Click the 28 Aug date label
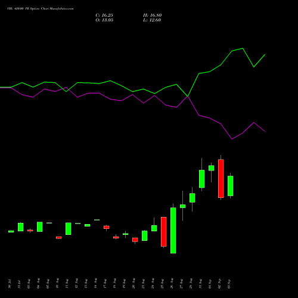This screenshot has height=298, width=298. click(x=191, y=284)
